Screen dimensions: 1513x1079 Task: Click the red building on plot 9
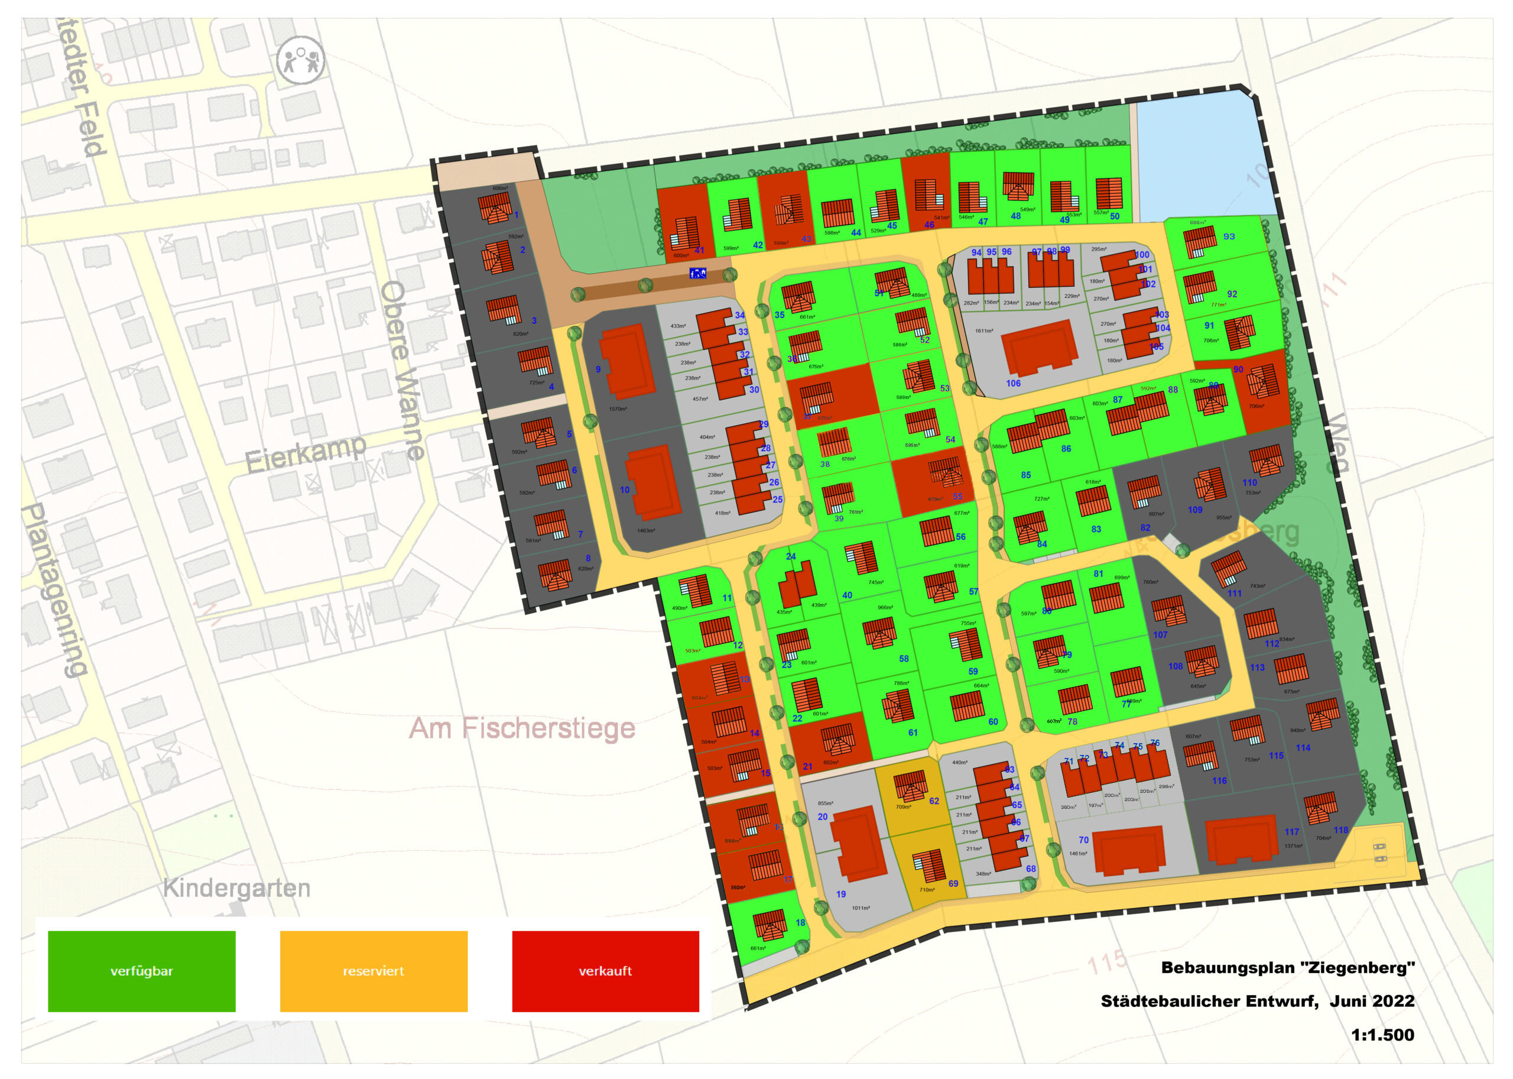point(626,362)
